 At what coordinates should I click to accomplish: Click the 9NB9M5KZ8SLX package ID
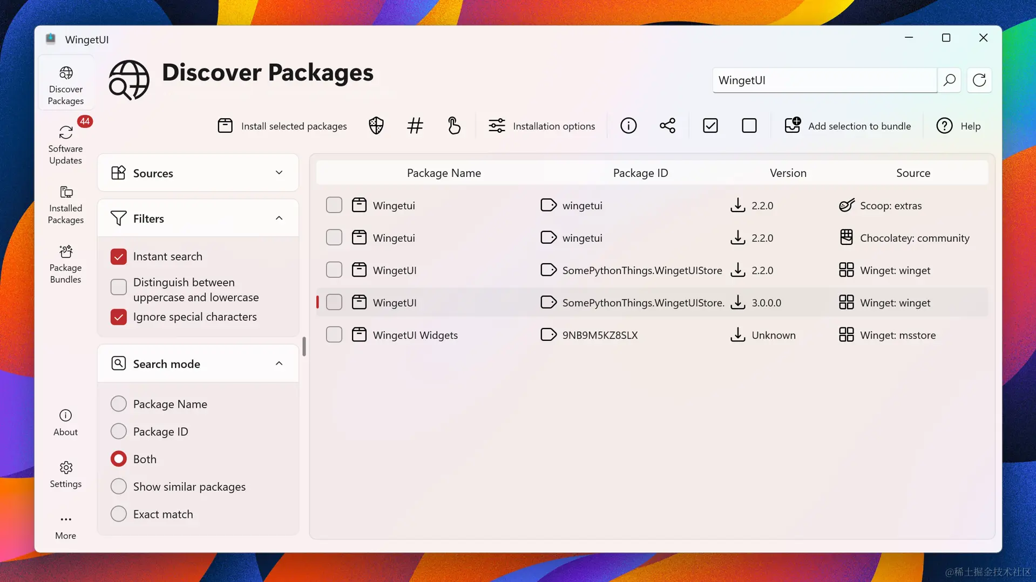(600, 335)
